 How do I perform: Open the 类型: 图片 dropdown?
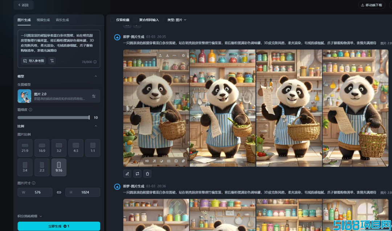[x=177, y=20]
